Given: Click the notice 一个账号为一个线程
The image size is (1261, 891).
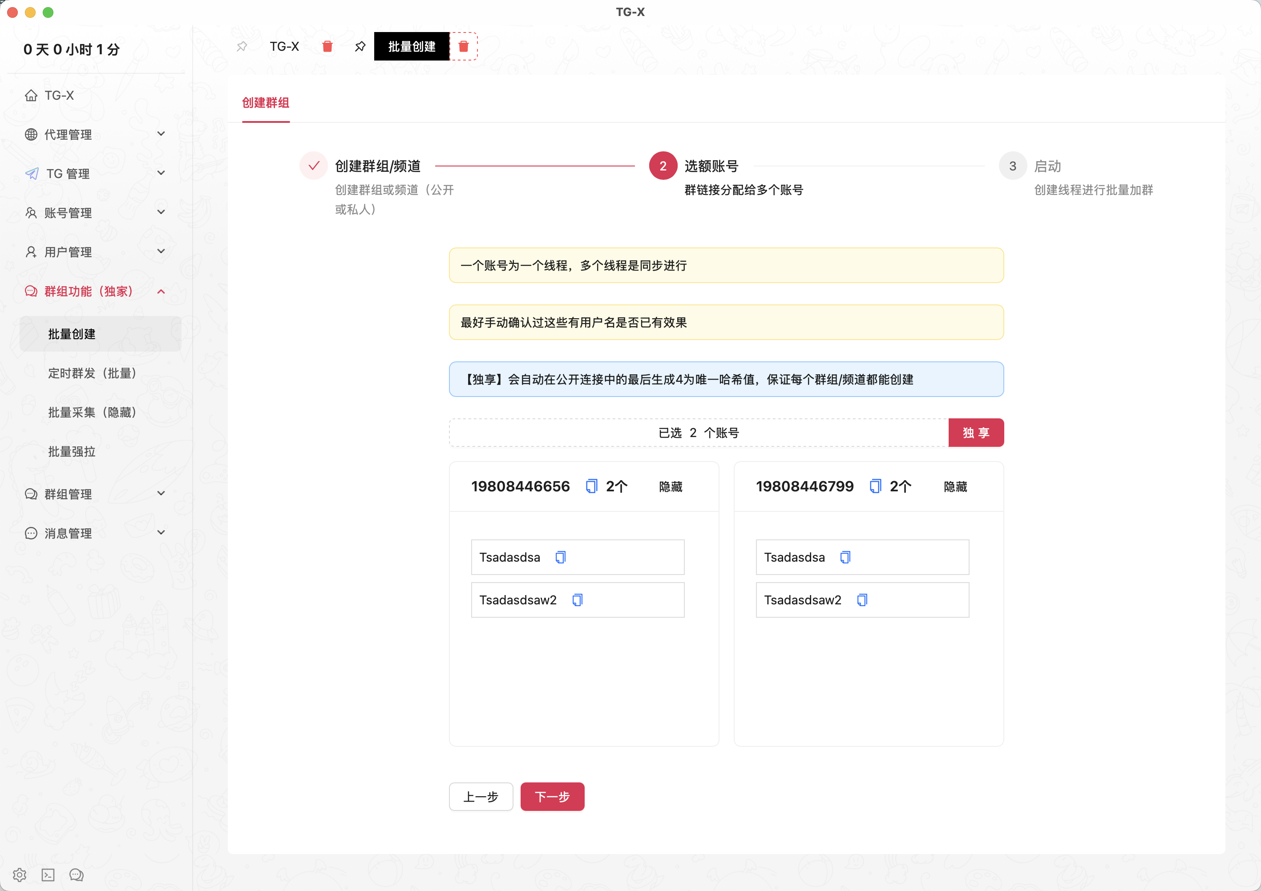Looking at the screenshot, I should click(727, 265).
